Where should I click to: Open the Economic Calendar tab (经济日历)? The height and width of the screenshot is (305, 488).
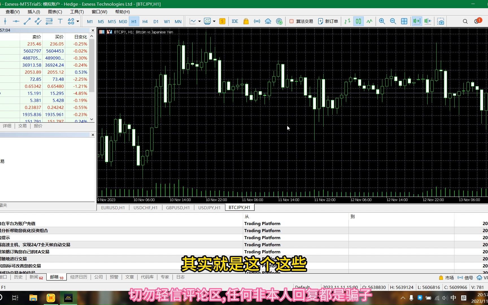click(79, 277)
